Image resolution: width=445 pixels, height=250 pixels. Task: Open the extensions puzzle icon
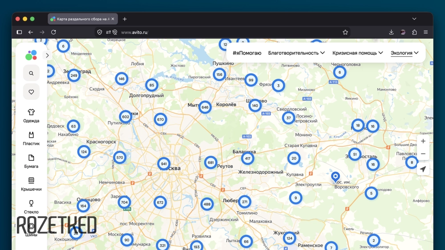(x=414, y=32)
